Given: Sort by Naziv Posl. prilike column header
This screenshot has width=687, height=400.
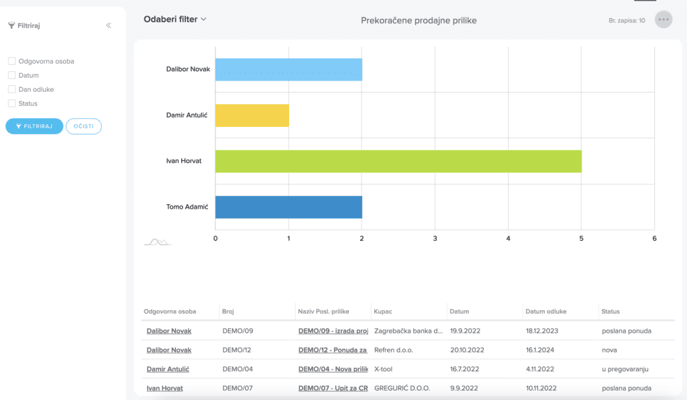Looking at the screenshot, I should pos(323,311).
